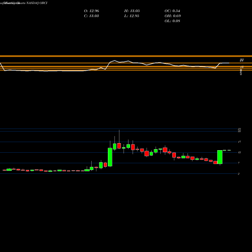Click the OH: 0.69 reading
The height and width of the screenshot is (252, 252).
[172, 16]
